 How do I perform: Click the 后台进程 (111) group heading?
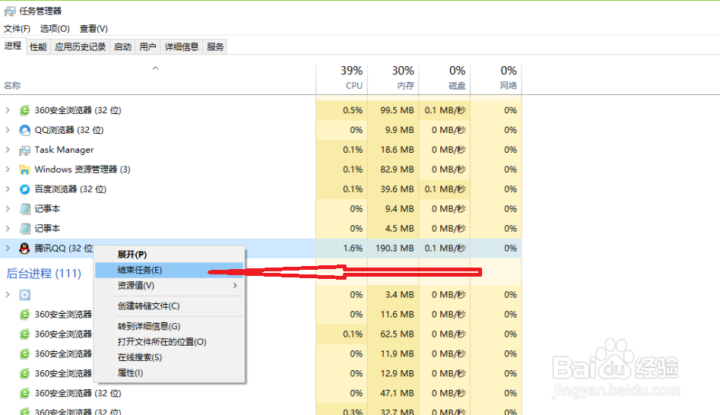[x=43, y=274]
